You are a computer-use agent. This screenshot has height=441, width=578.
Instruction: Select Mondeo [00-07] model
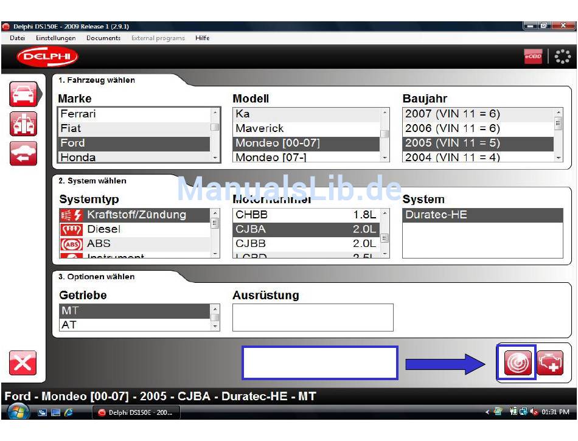tap(306, 144)
